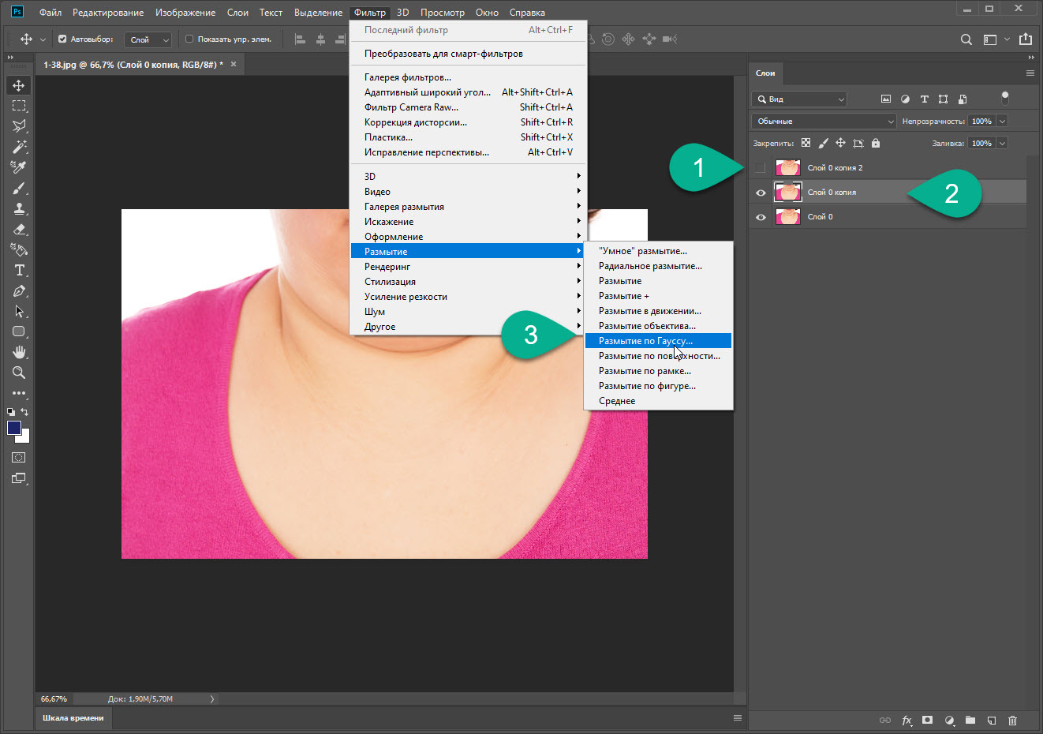Choose Галерея фильтров menu item
The height and width of the screenshot is (734, 1043).
tap(469, 77)
